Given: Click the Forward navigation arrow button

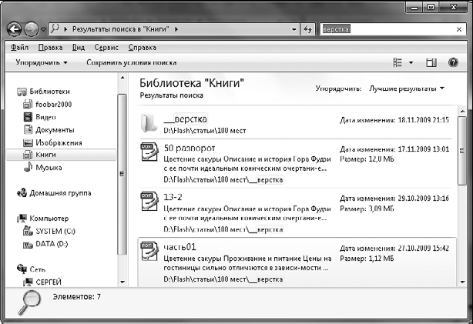Looking at the screenshot, I should coord(32,29).
